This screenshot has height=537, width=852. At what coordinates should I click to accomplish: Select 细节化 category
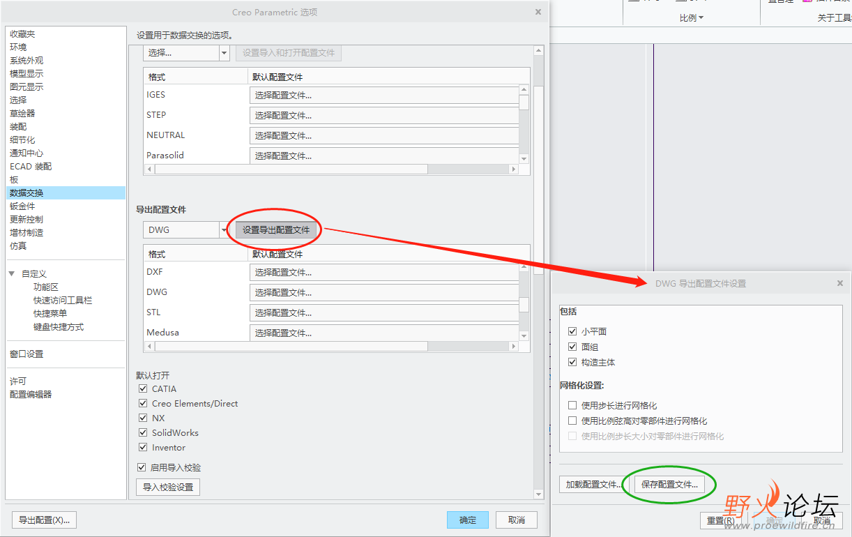tap(22, 140)
